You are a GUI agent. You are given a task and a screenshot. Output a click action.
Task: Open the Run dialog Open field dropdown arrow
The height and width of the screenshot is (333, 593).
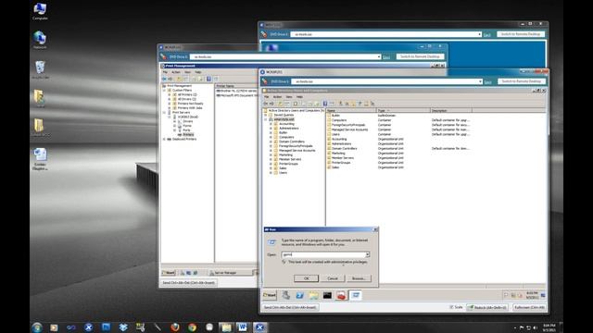(368, 255)
